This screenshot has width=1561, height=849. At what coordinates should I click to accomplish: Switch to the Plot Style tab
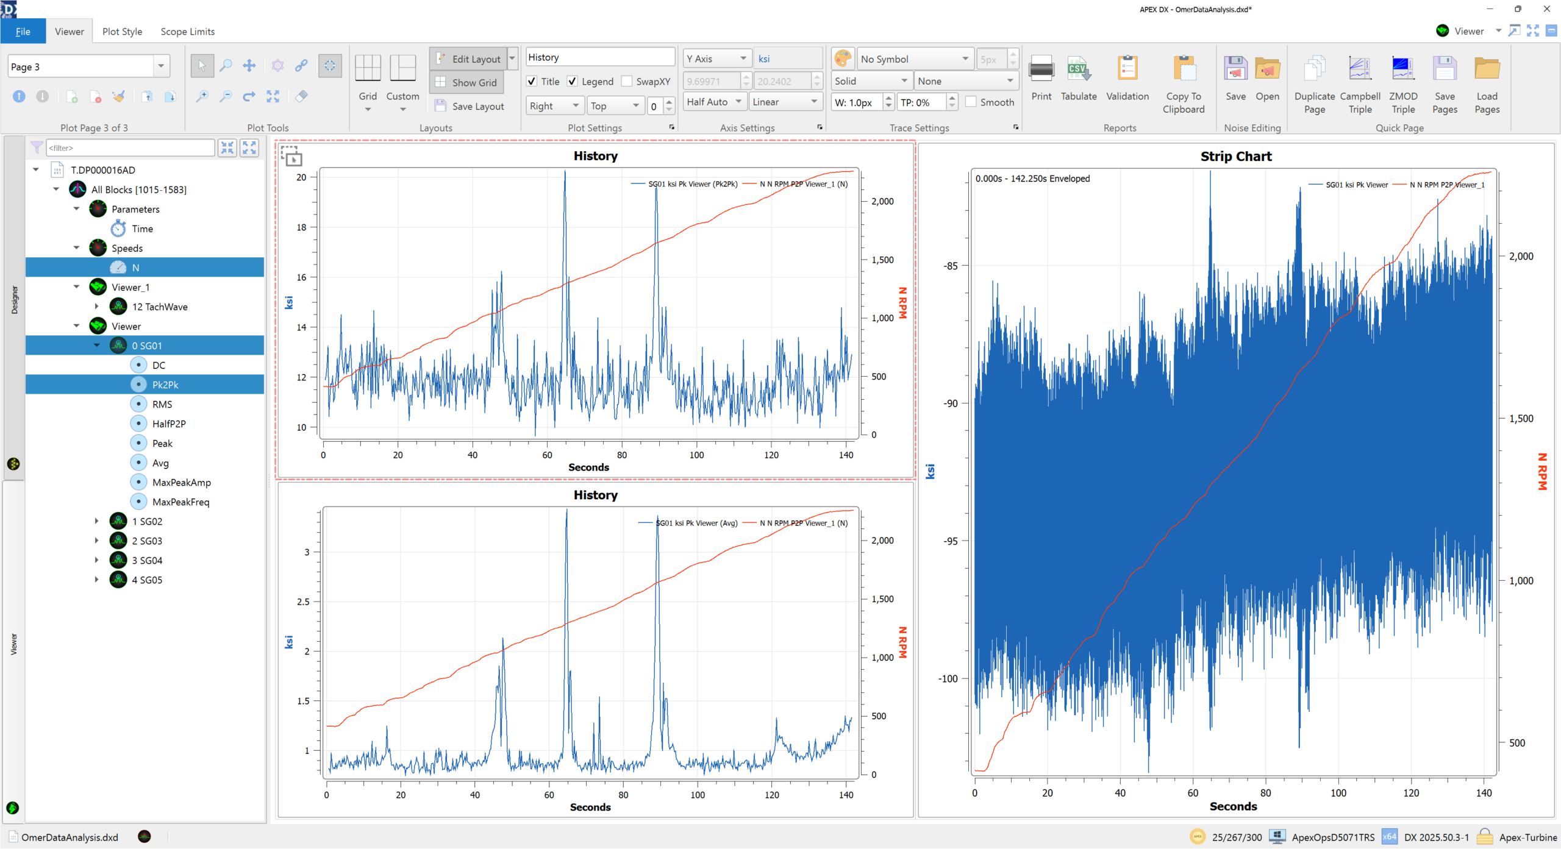(122, 32)
